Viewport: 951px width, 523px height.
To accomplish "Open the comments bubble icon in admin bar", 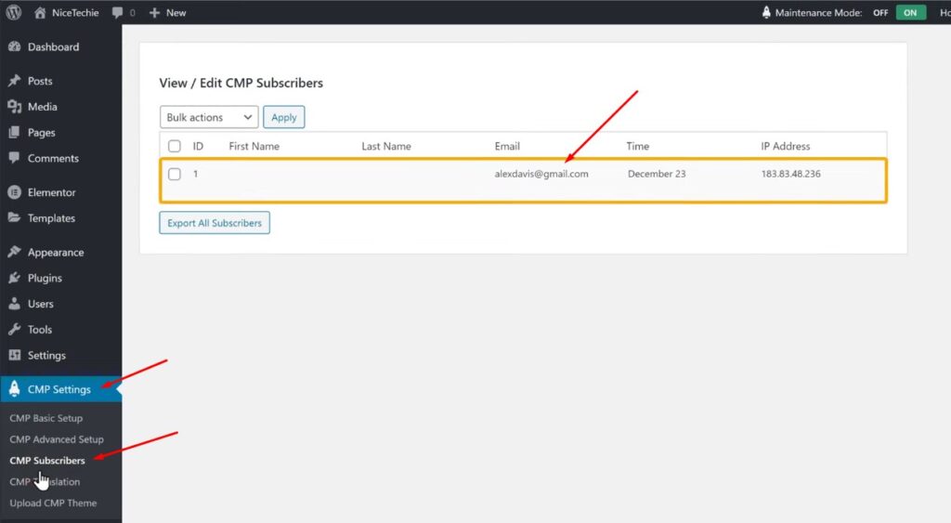I will (x=118, y=13).
